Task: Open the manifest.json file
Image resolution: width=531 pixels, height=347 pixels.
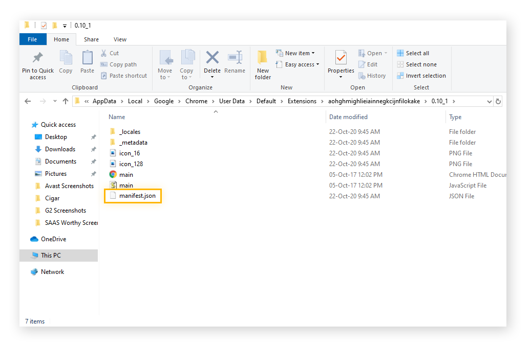Action: coord(137,196)
